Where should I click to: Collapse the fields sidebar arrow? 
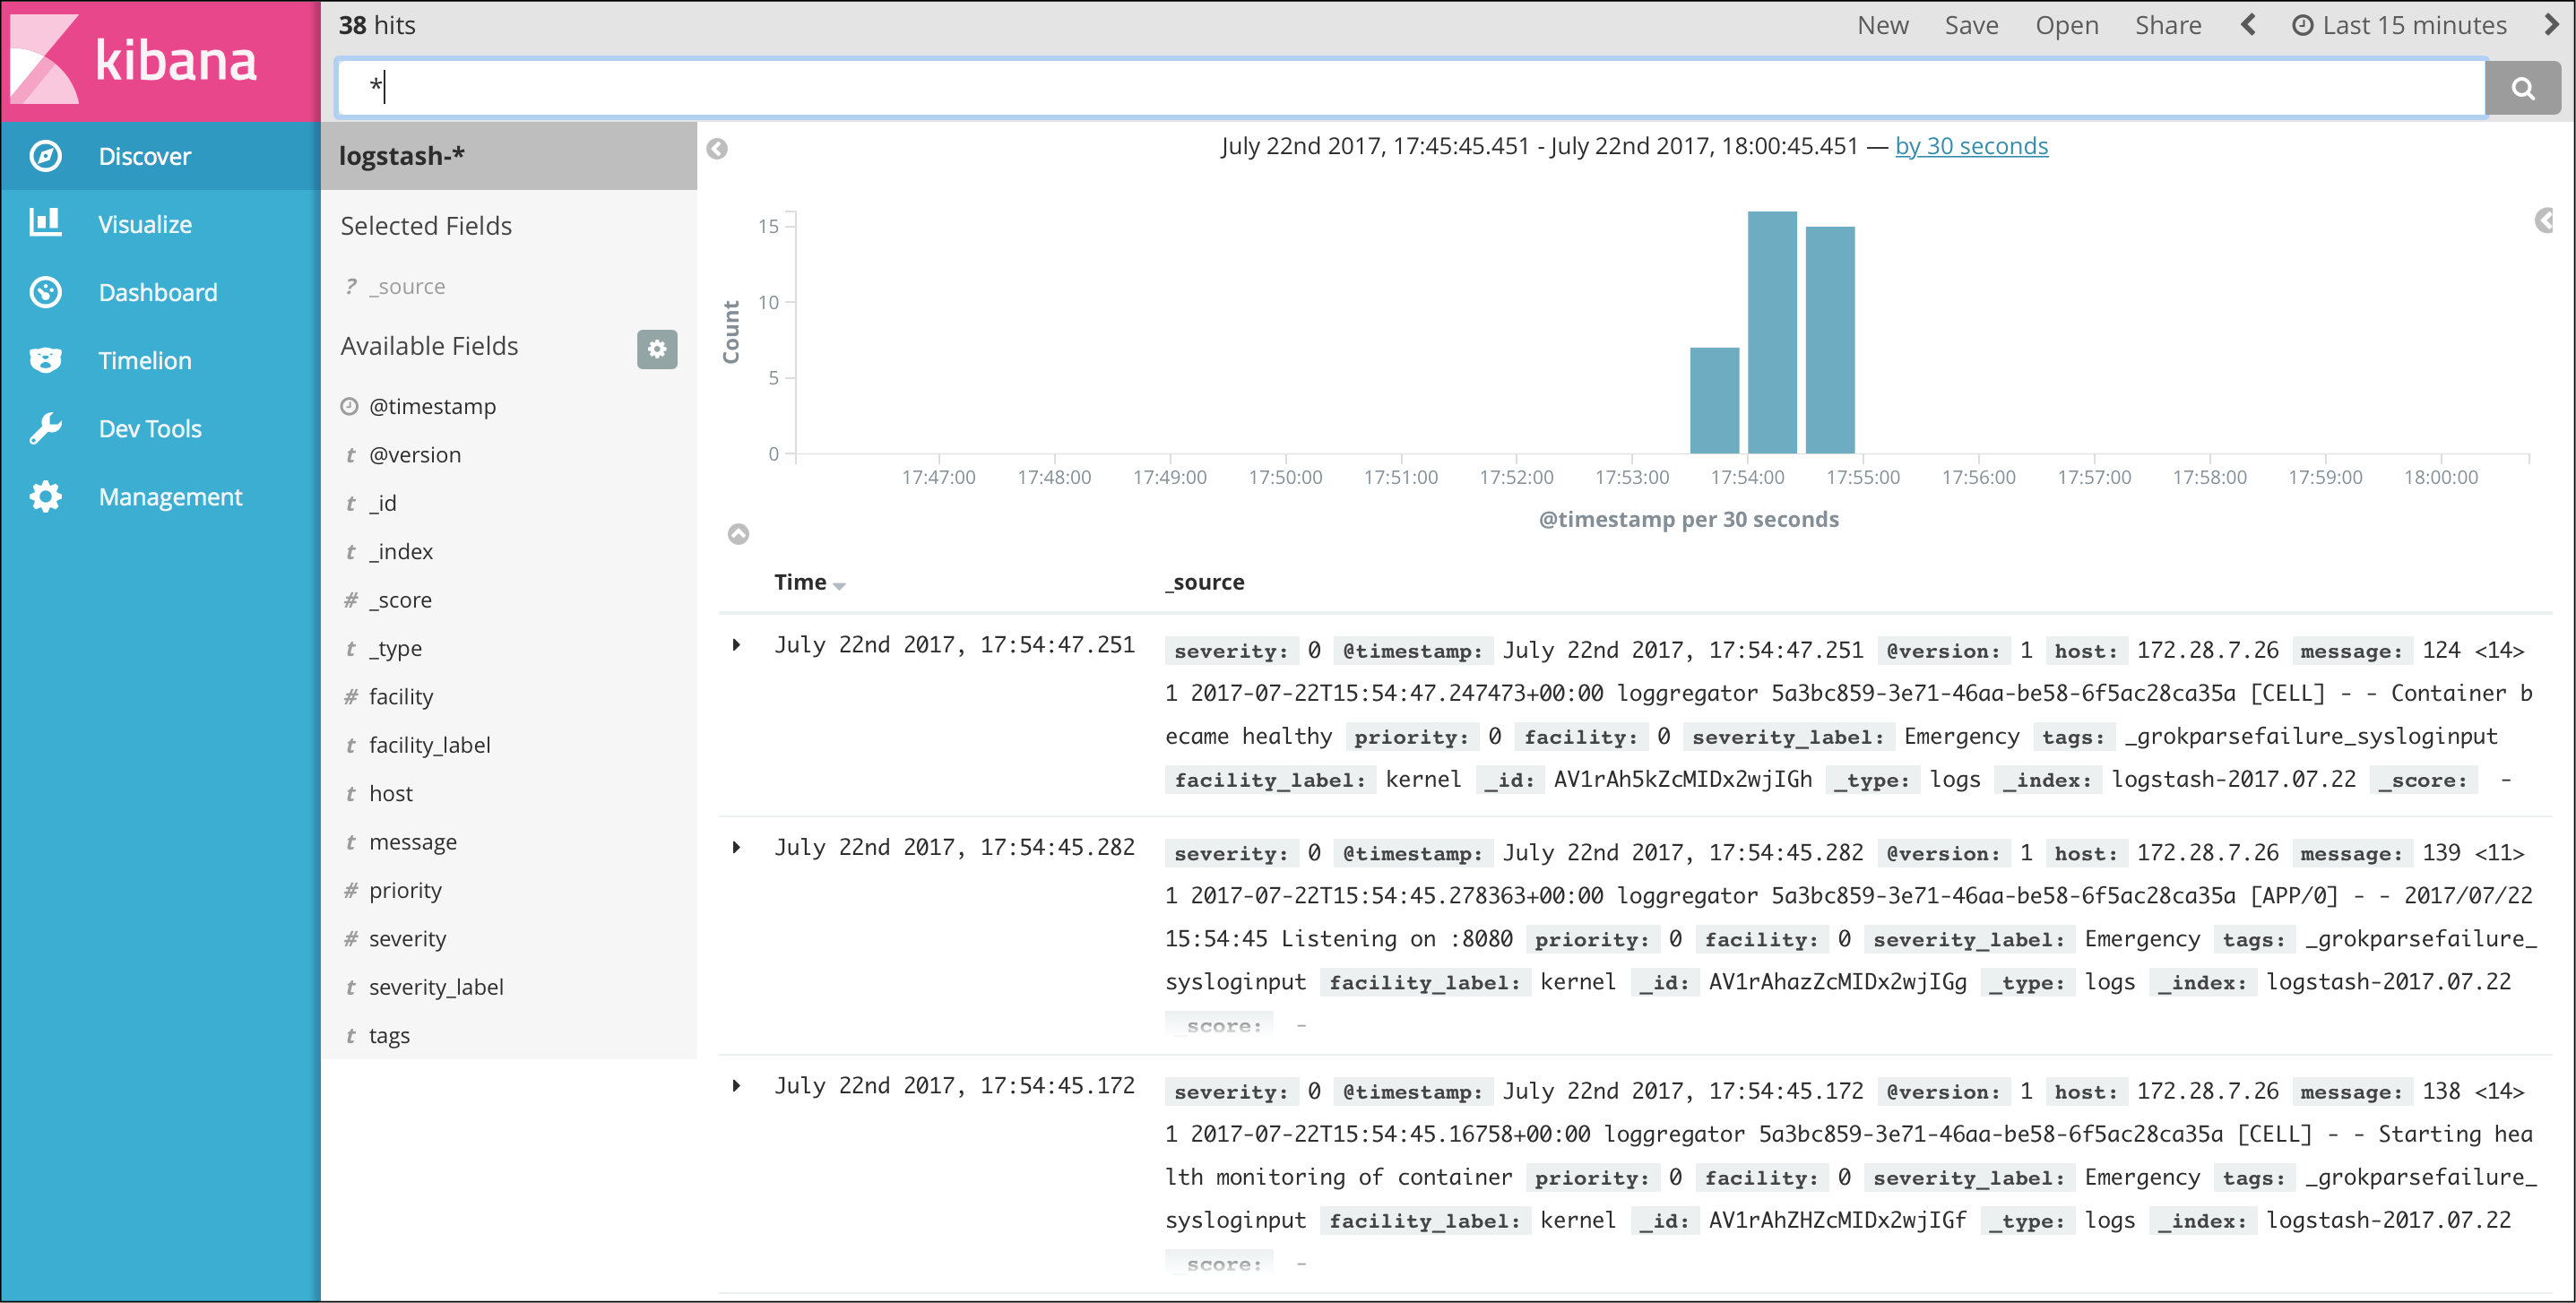click(717, 149)
